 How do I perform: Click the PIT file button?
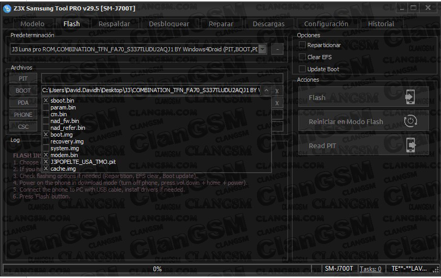pos(23,79)
